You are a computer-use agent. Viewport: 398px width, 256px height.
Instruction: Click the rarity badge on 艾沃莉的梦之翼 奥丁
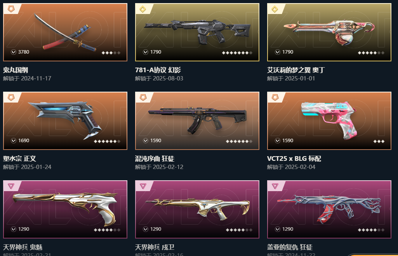[275, 9]
